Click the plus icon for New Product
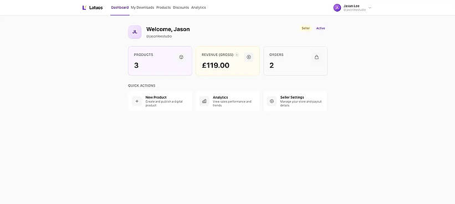455x204 pixels. [x=137, y=101]
